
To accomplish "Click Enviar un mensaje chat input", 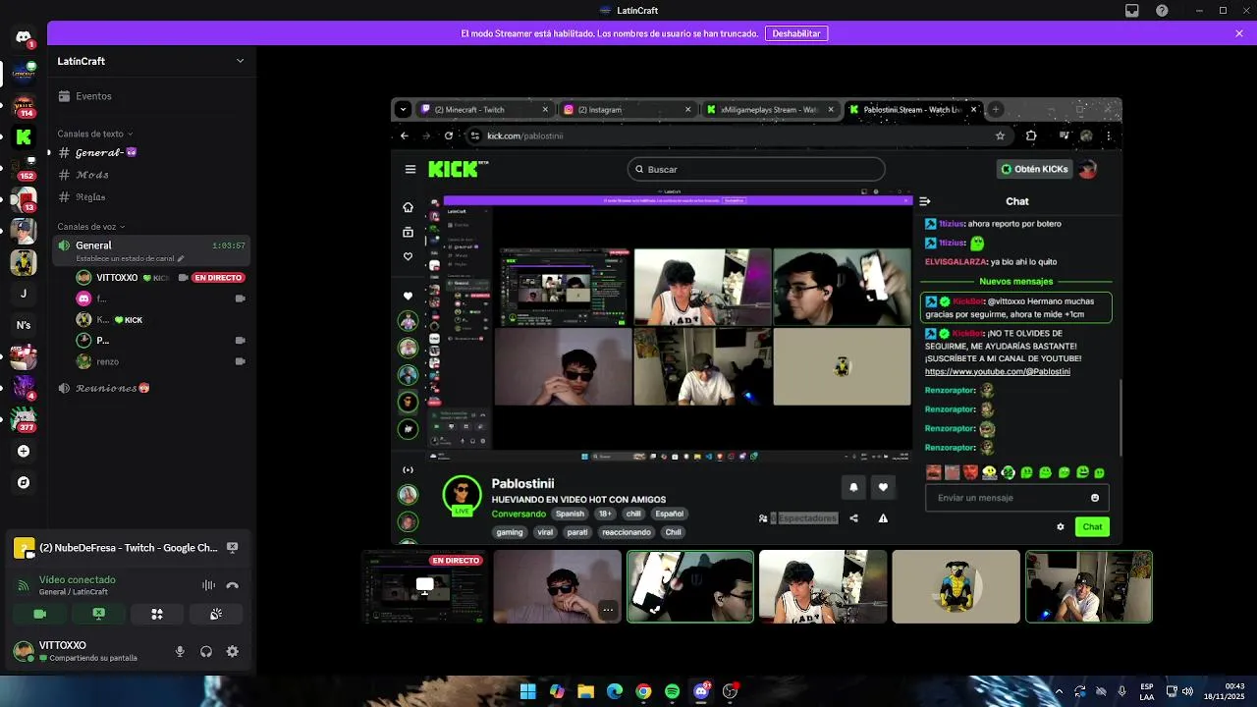I will tap(1016, 498).
